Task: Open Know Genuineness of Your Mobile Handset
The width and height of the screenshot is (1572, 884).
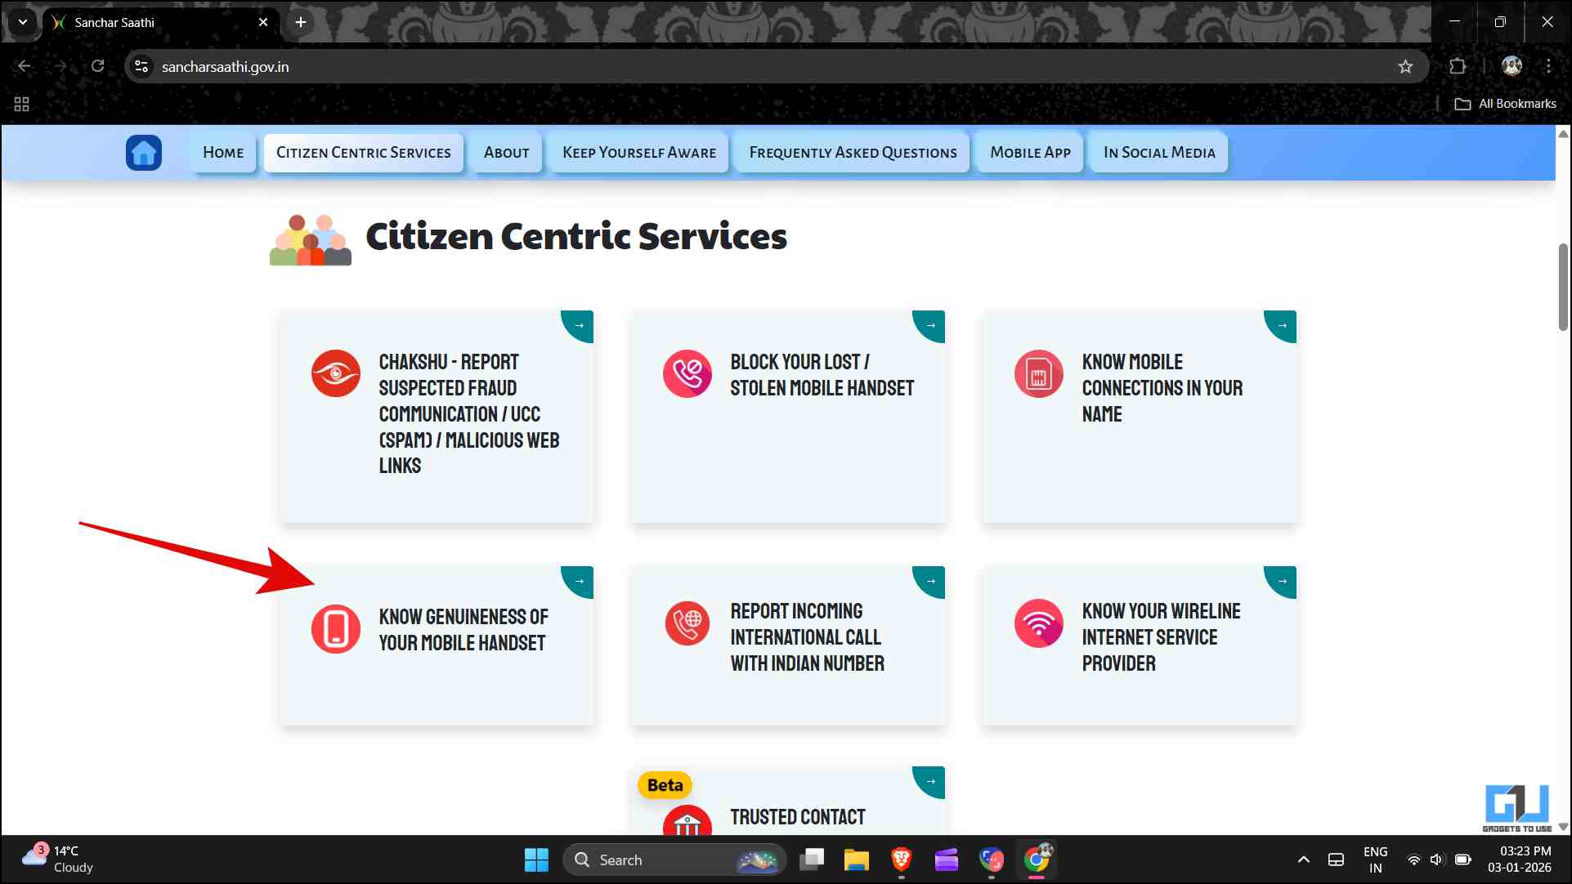Action: (x=463, y=630)
